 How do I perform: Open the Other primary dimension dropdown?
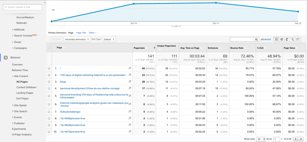(x=92, y=33)
